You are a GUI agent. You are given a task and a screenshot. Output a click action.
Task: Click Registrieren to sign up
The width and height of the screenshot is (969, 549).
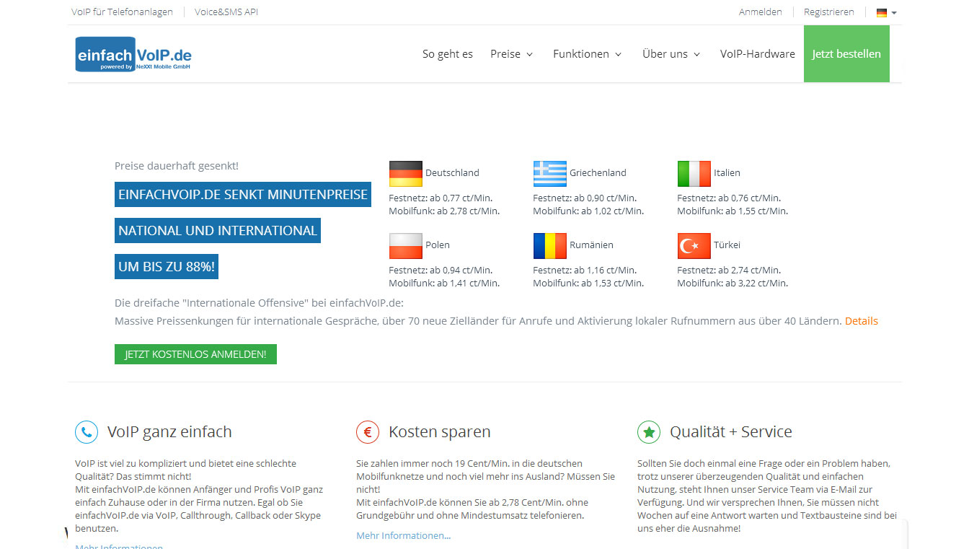(x=829, y=12)
